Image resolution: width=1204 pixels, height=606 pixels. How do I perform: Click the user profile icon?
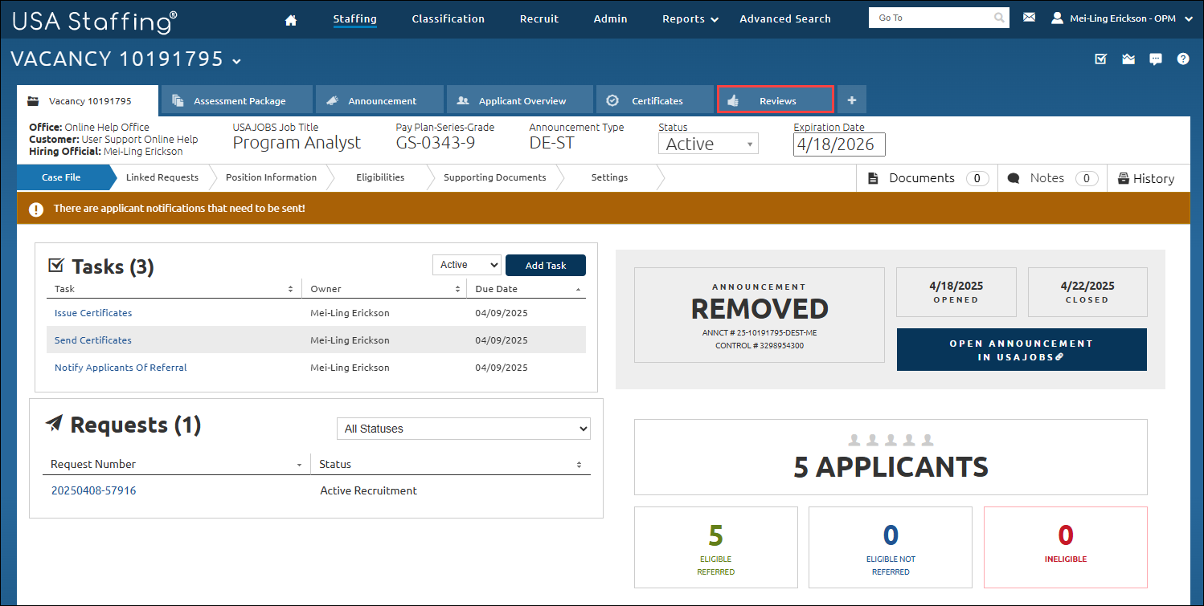click(1057, 18)
